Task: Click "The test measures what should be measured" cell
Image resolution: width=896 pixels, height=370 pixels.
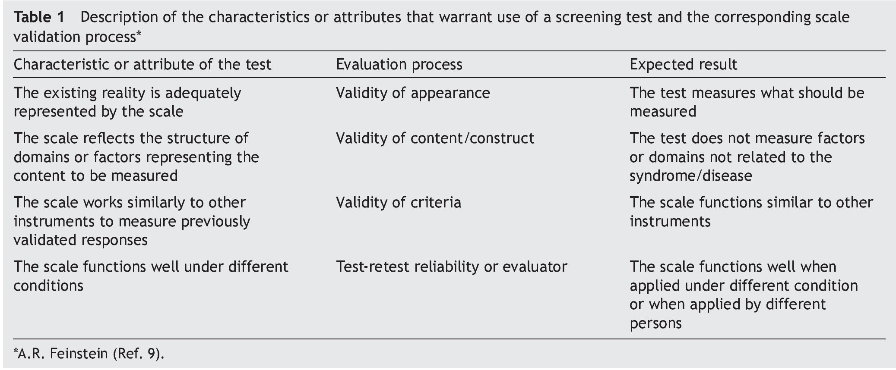Action: [x=747, y=102]
